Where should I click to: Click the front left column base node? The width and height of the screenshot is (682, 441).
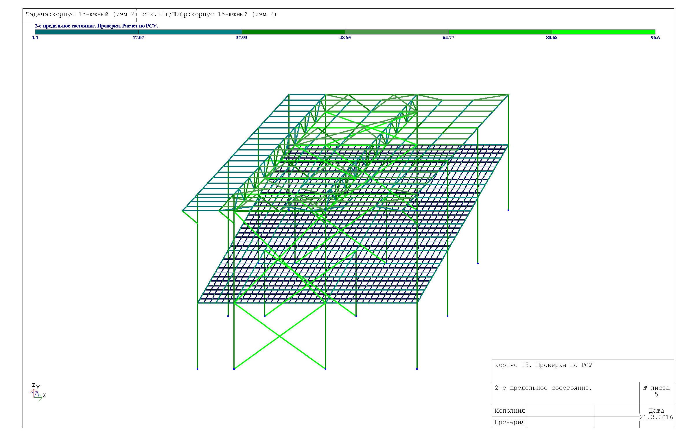pyautogui.click(x=197, y=369)
